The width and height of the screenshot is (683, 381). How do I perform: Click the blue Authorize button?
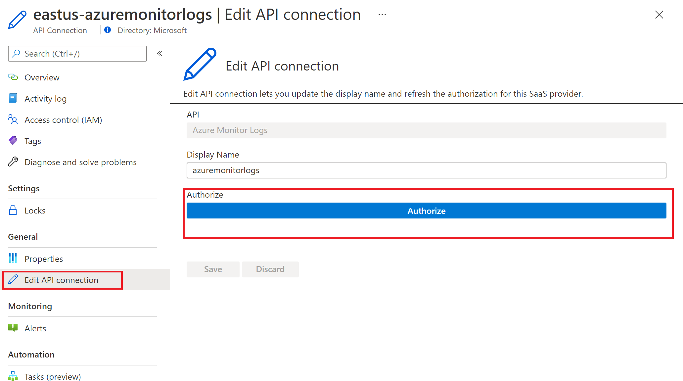tap(426, 211)
